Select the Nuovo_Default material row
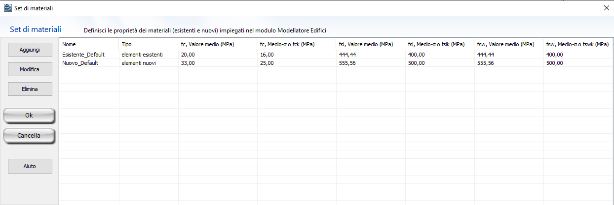614x205 pixels. point(79,63)
